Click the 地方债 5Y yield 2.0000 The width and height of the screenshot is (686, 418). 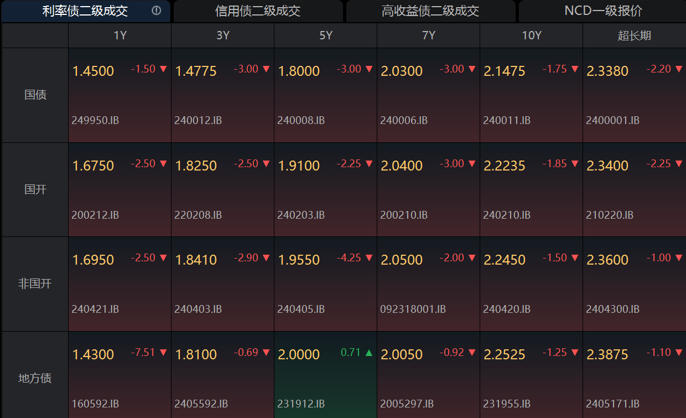click(x=299, y=354)
